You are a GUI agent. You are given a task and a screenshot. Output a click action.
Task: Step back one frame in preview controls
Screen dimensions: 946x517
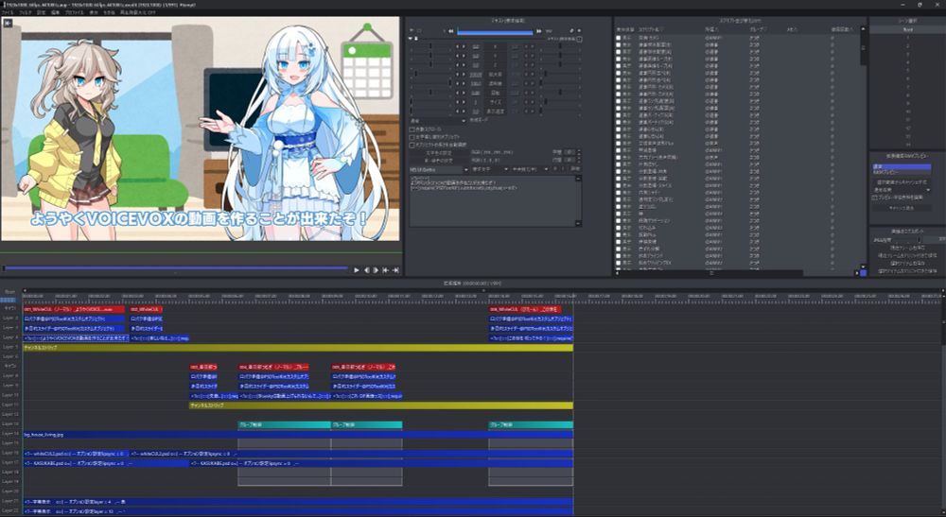click(366, 270)
